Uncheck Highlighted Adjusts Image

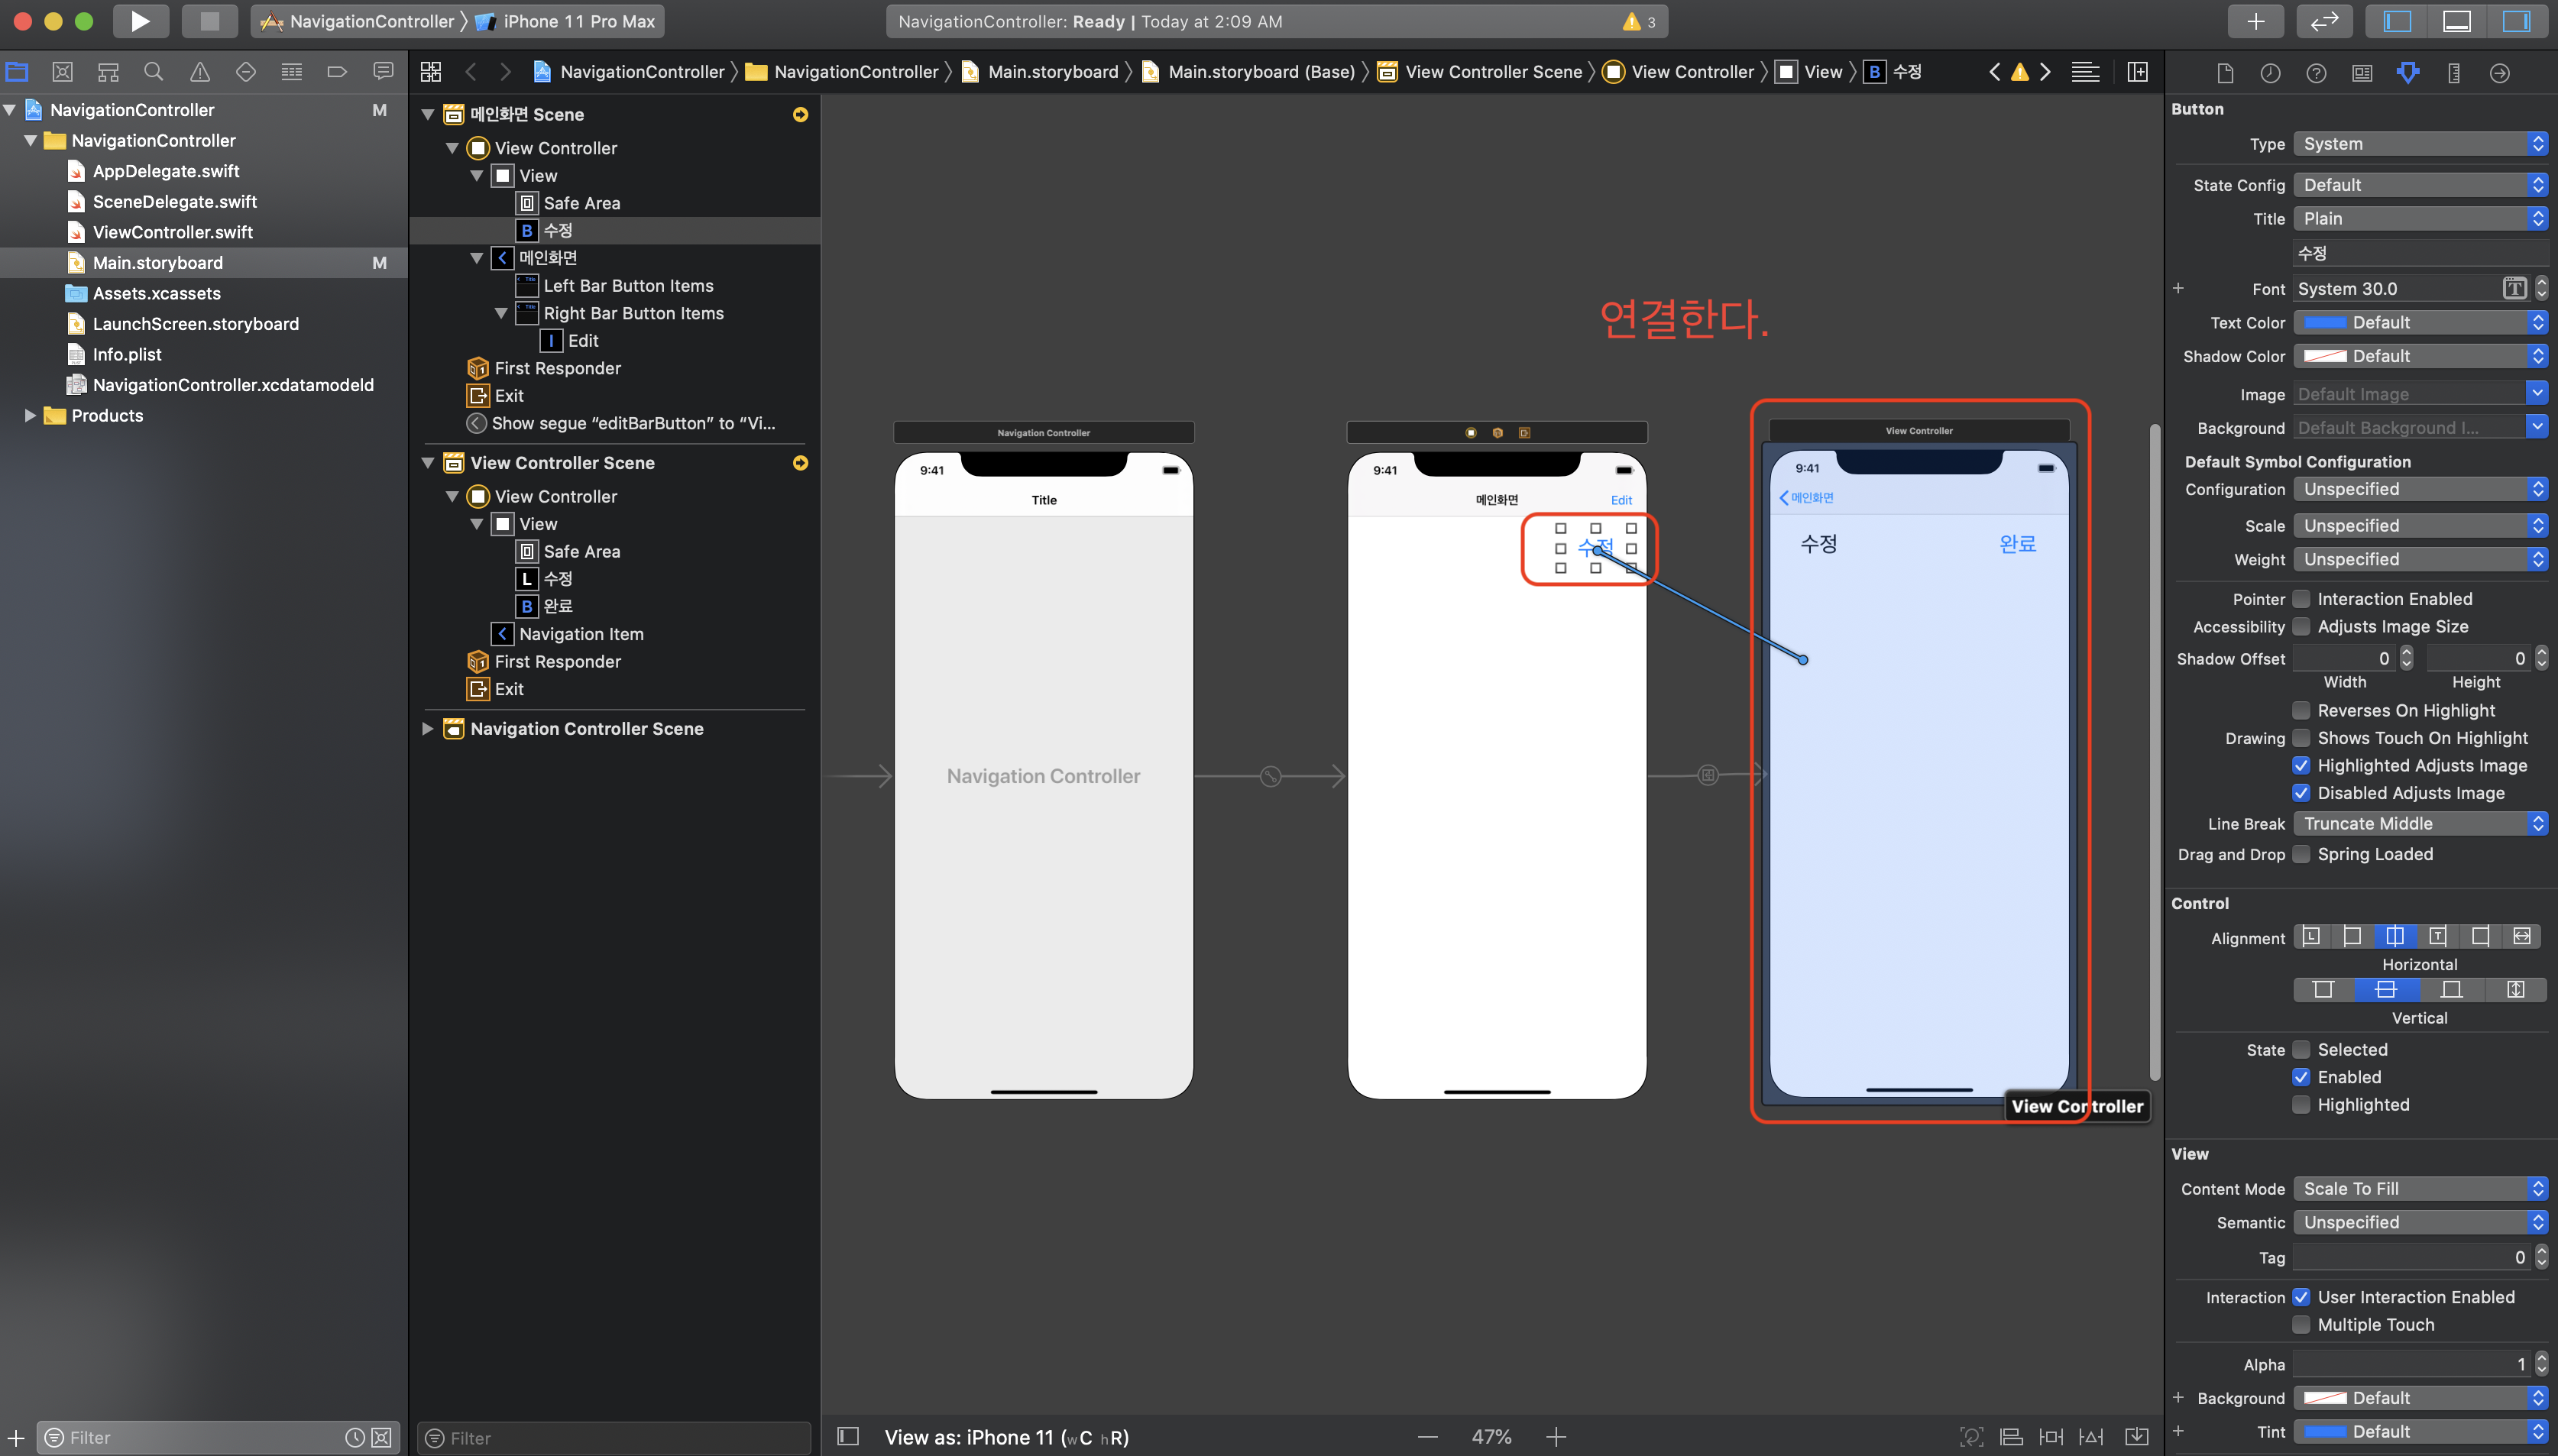[2301, 766]
